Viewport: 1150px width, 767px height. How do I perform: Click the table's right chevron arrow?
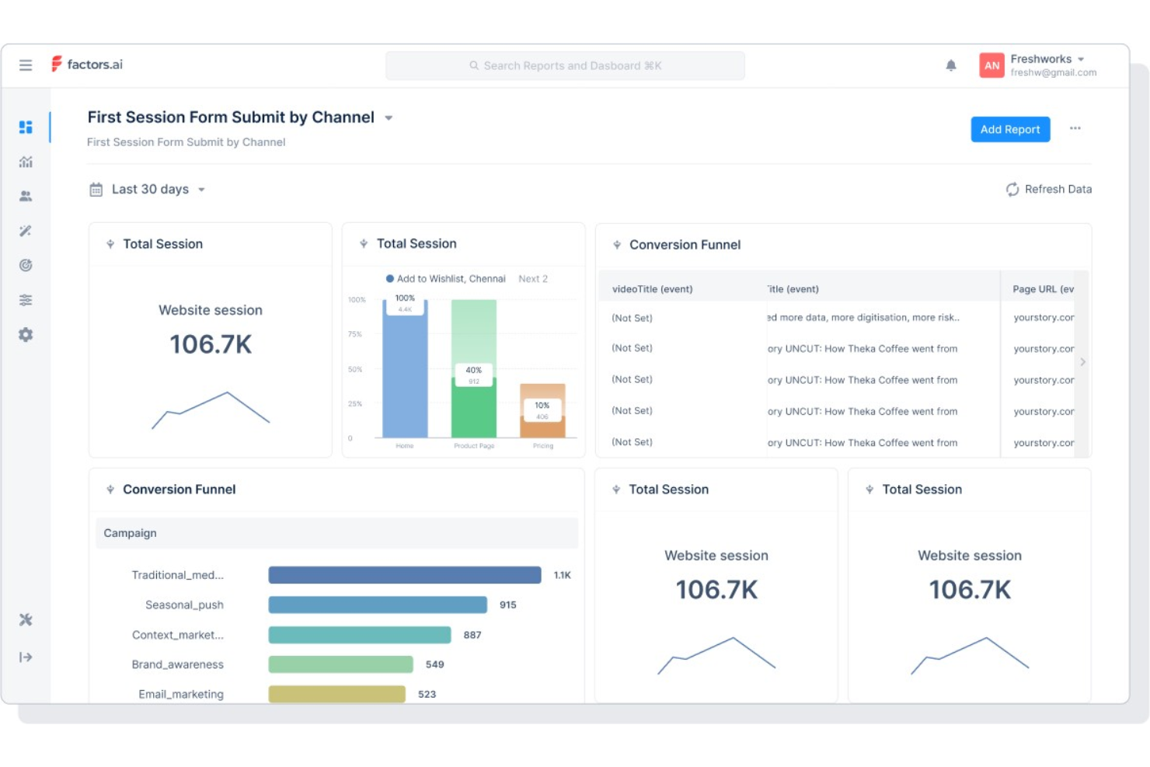point(1082,362)
